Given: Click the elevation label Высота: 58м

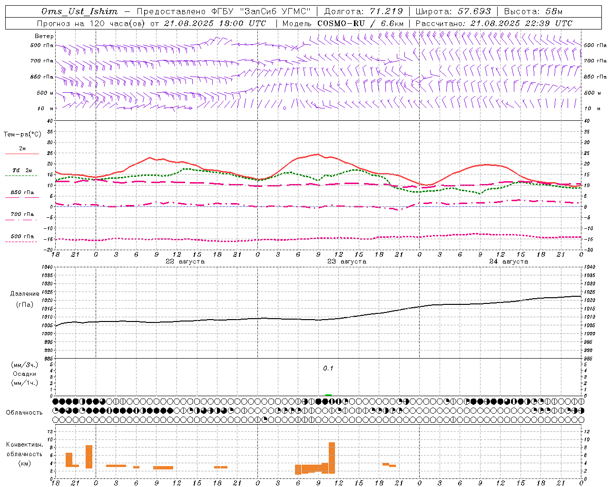Looking at the screenshot, I should tap(533, 11).
